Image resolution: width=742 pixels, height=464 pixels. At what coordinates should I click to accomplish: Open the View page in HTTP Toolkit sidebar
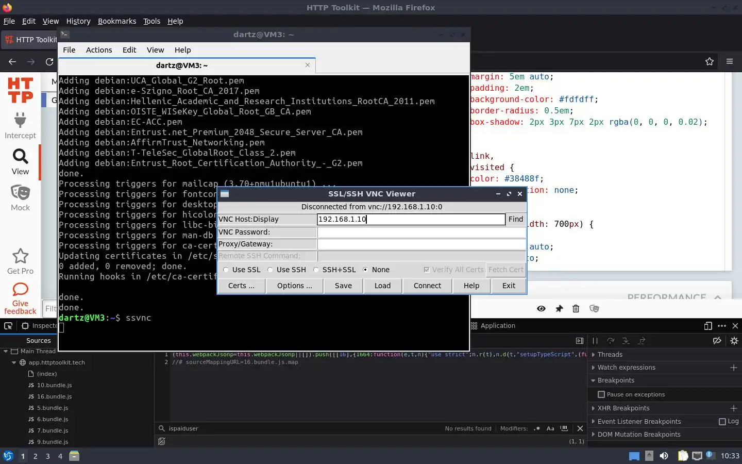click(x=20, y=162)
